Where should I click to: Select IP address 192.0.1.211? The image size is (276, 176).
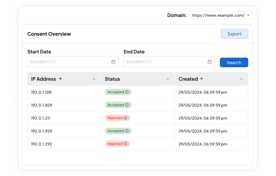click(x=41, y=118)
